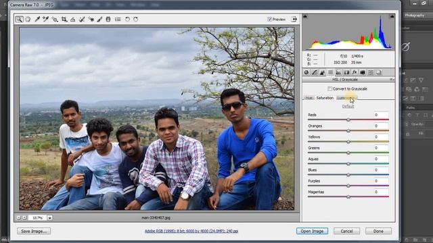The image size is (433, 243).
Task: Click the Open Image button
Action: [x=312, y=231]
